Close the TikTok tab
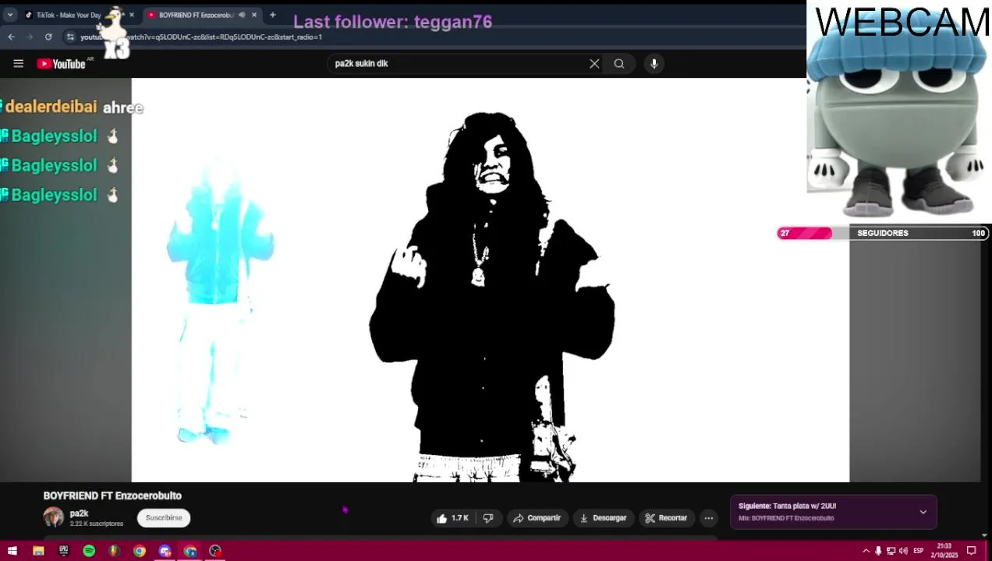 click(131, 15)
